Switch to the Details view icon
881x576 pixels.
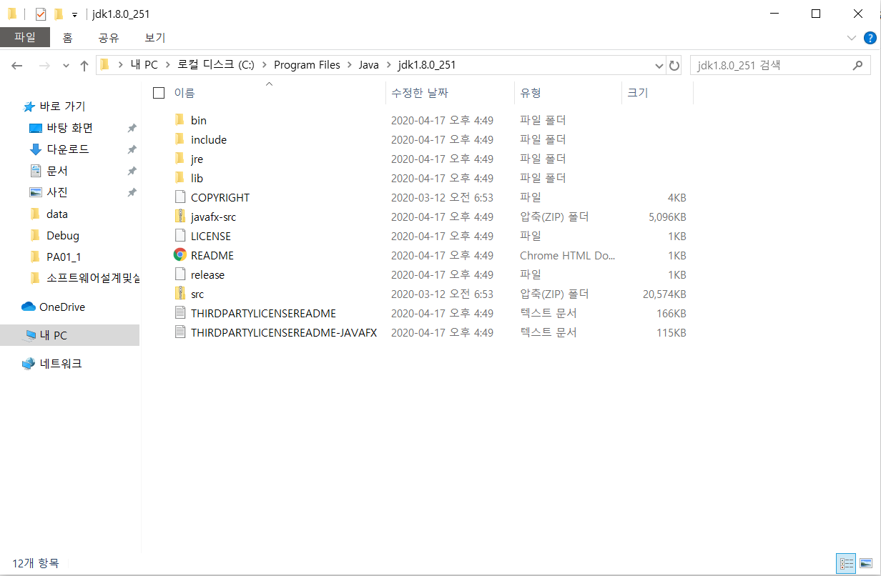click(x=847, y=563)
